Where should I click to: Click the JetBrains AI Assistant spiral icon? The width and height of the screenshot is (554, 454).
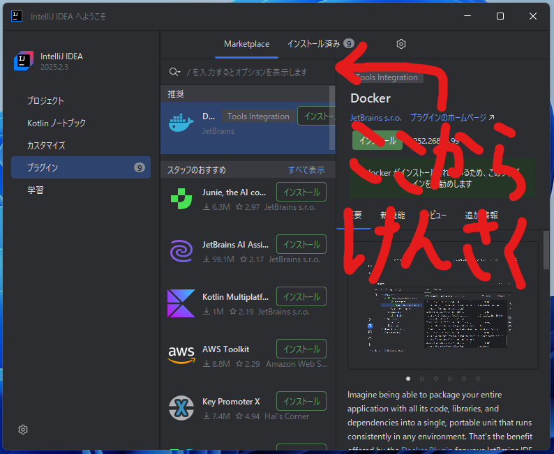click(x=181, y=251)
